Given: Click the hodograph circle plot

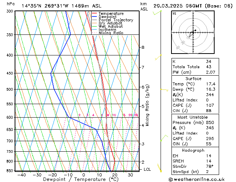Looking at the screenshot, I should pyautogui.click(x=192, y=33).
